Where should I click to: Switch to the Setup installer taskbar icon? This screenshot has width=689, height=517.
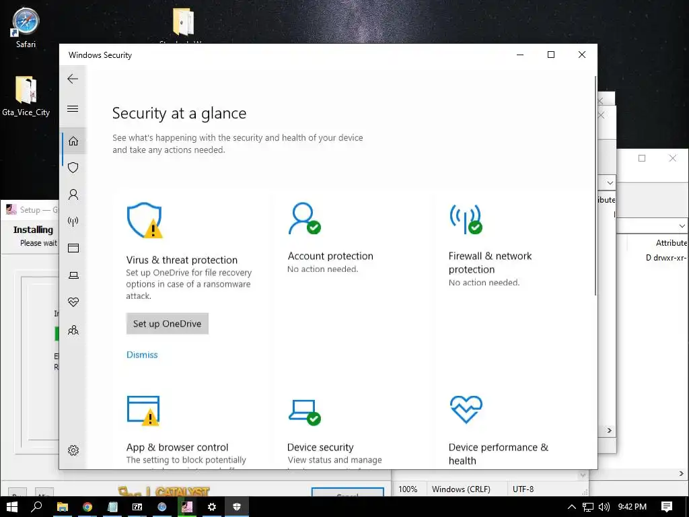coord(187,506)
